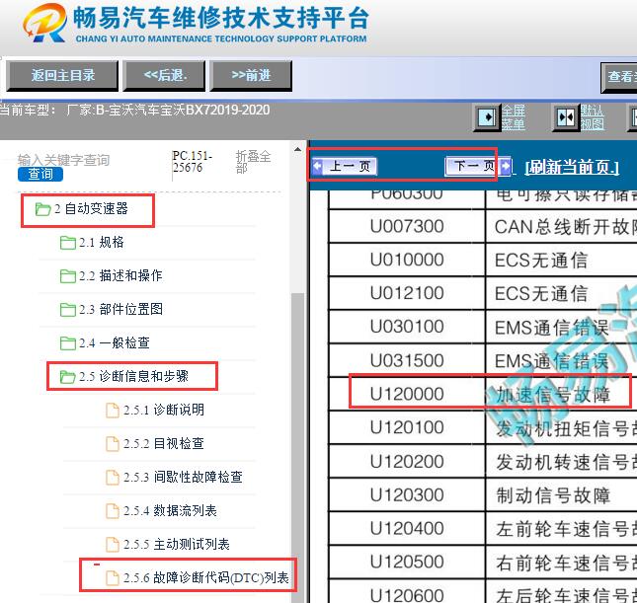Click the 全屏菜单 link text
The image size is (637, 603).
(514, 117)
